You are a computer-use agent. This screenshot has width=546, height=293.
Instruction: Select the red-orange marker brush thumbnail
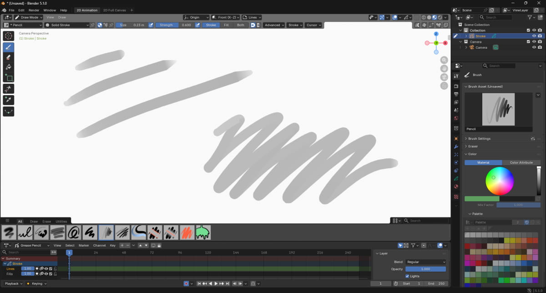[187, 232]
